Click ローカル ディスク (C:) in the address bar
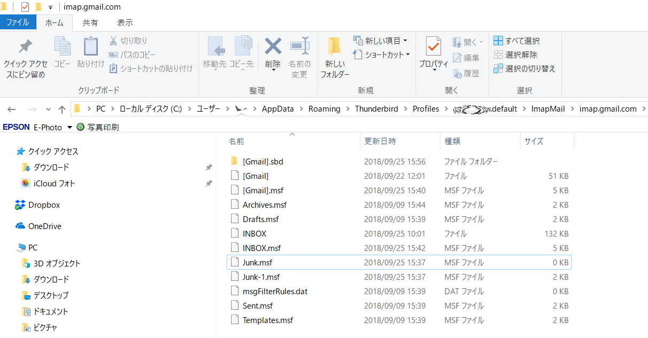 pyautogui.click(x=151, y=109)
